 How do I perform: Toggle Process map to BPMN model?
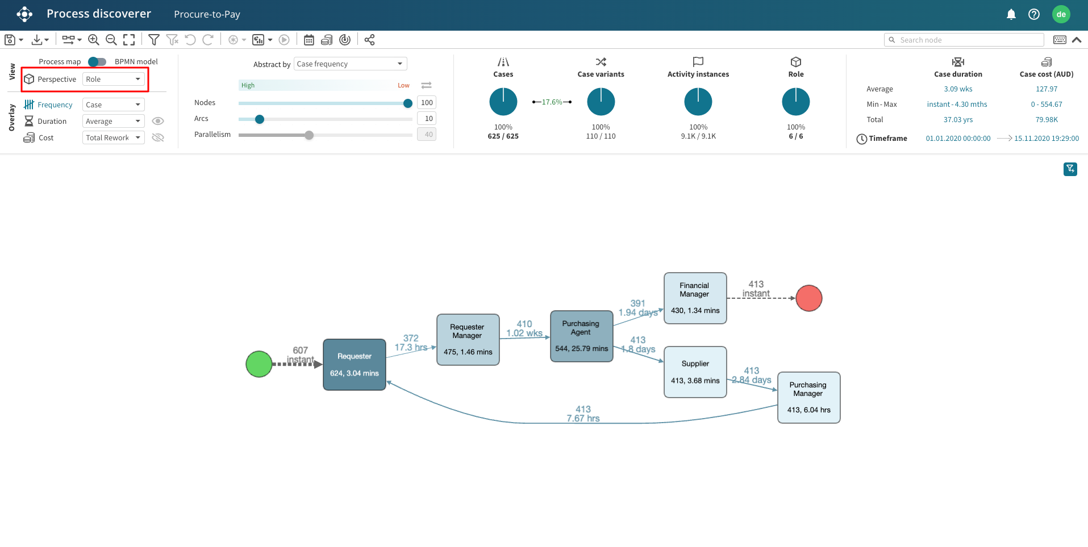(x=97, y=61)
